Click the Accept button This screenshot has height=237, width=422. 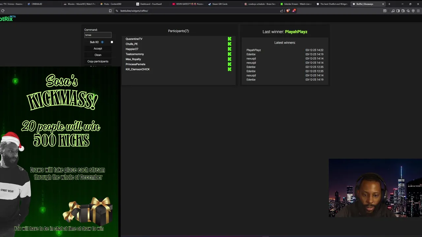[98, 49]
